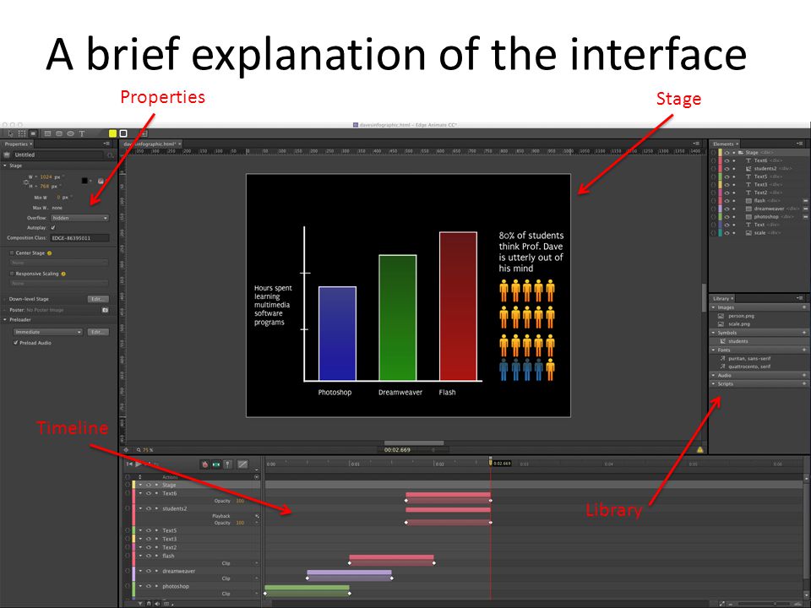Click Center Stage yellow info icon

tap(50, 253)
